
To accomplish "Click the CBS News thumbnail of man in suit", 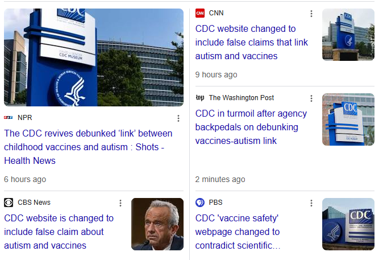I will [x=157, y=224].
